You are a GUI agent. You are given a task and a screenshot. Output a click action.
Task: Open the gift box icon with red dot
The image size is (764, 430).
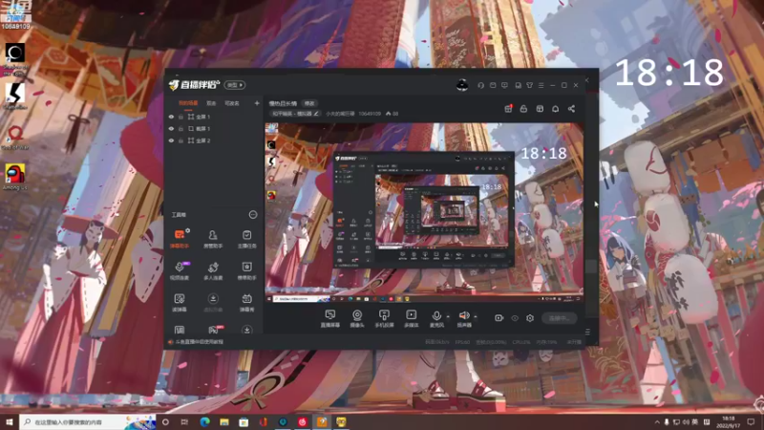tap(508, 109)
